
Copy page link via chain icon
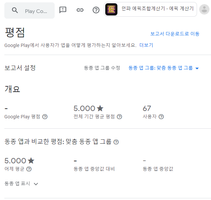click(80, 10)
